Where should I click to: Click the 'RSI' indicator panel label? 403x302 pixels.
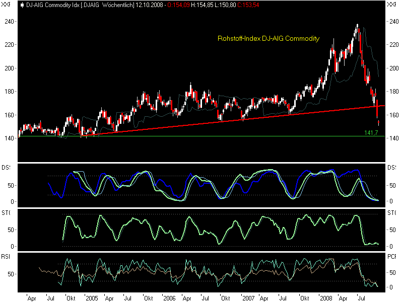[6, 257]
